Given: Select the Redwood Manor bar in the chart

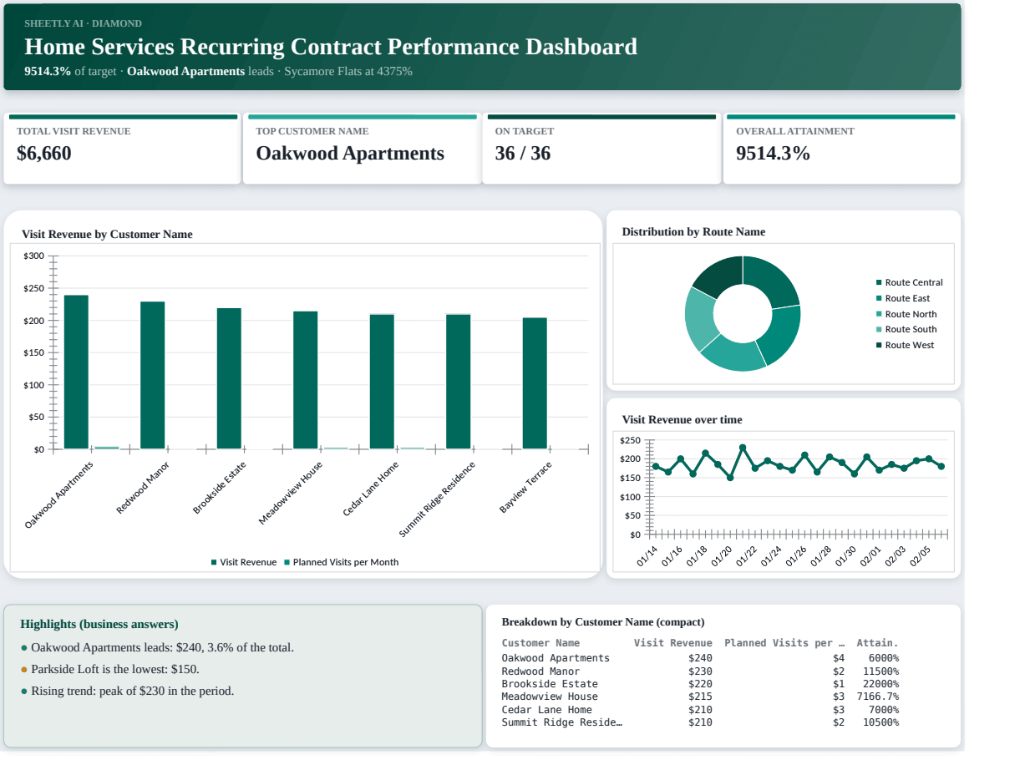Looking at the screenshot, I should [x=152, y=376].
